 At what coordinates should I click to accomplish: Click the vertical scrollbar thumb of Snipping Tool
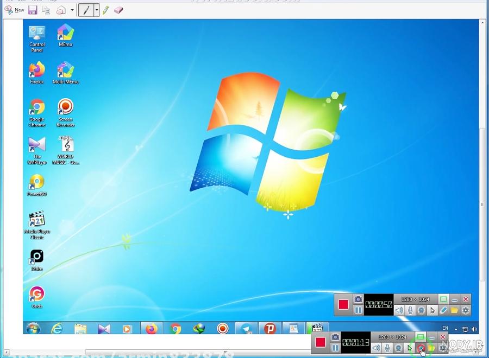(x=481, y=205)
